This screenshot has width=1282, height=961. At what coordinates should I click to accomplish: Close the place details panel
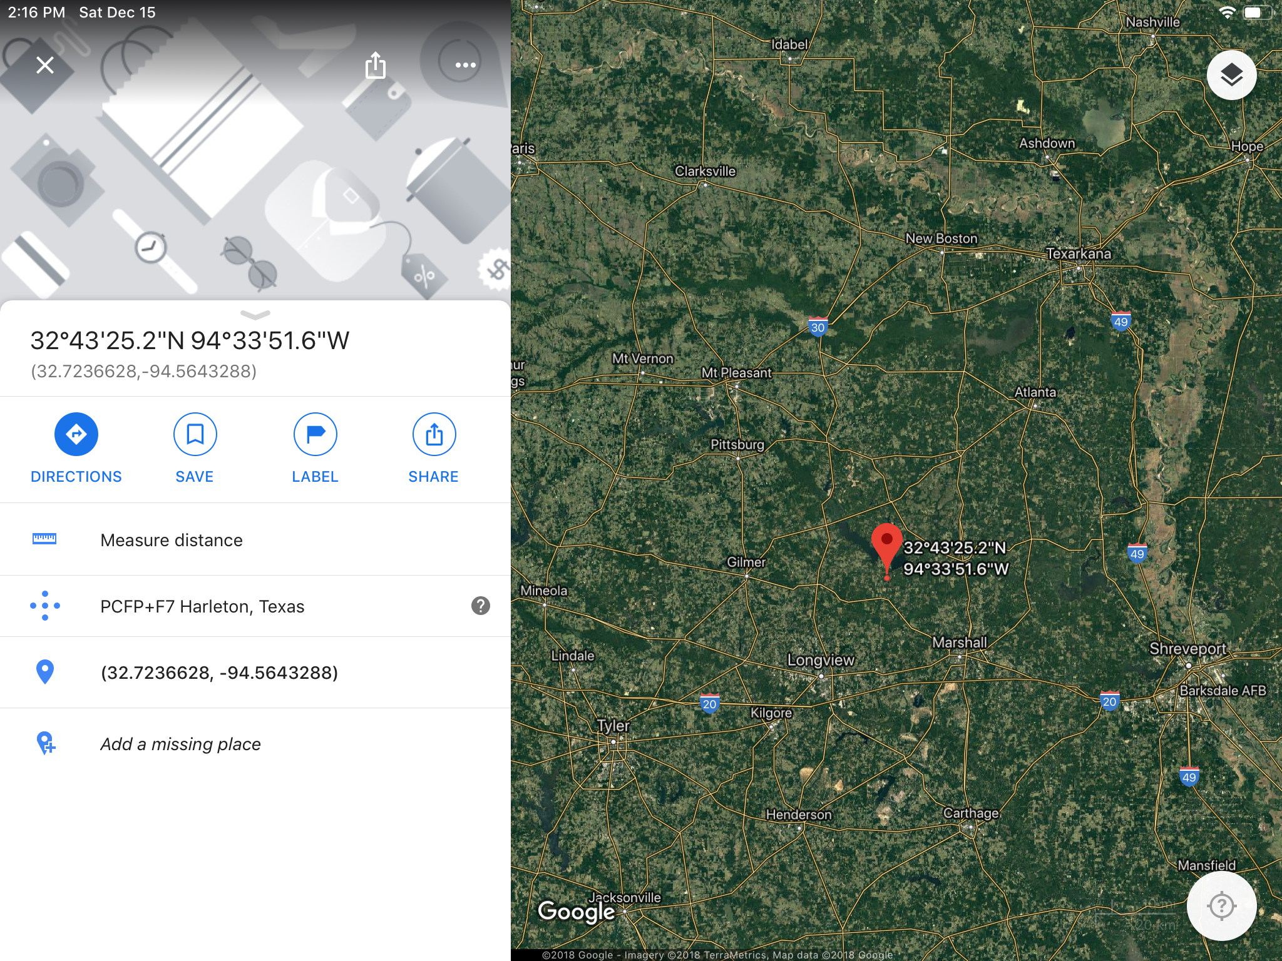pos(45,65)
